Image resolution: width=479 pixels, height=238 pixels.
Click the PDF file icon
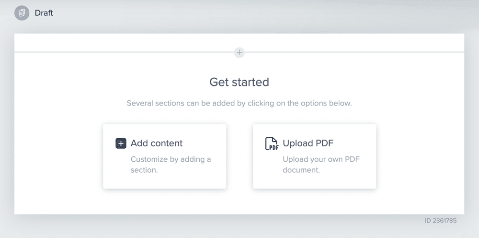[272, 143]
